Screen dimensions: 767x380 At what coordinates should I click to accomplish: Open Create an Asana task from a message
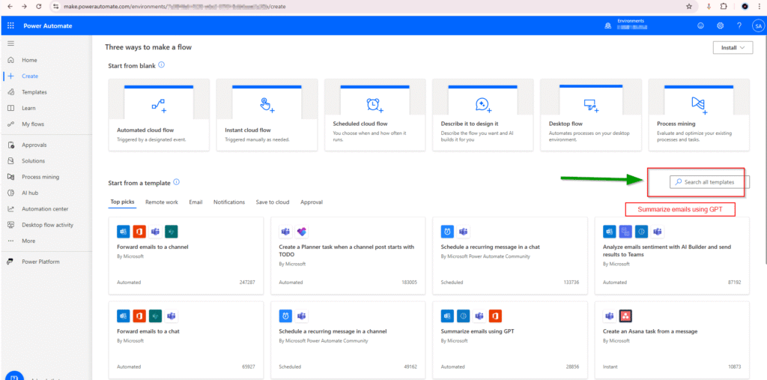pyautogui.click(x=672, y=340)
